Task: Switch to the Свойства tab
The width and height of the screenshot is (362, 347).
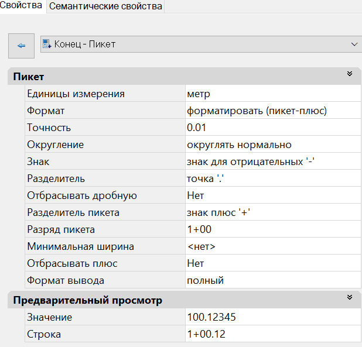Action: 22,6
